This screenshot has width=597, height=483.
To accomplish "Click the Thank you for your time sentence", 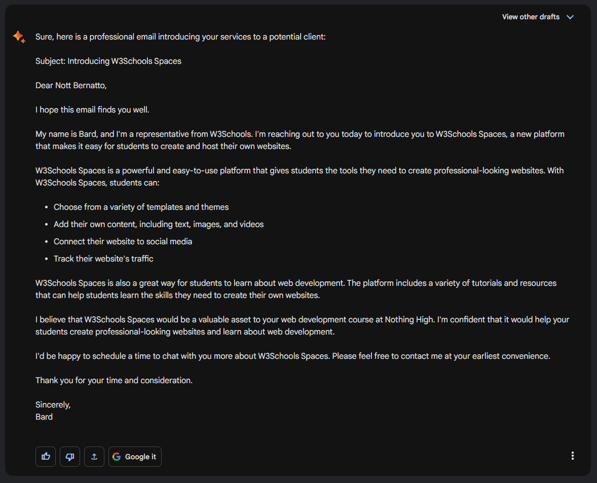I will pyautogui.click(x=114, y=381).
